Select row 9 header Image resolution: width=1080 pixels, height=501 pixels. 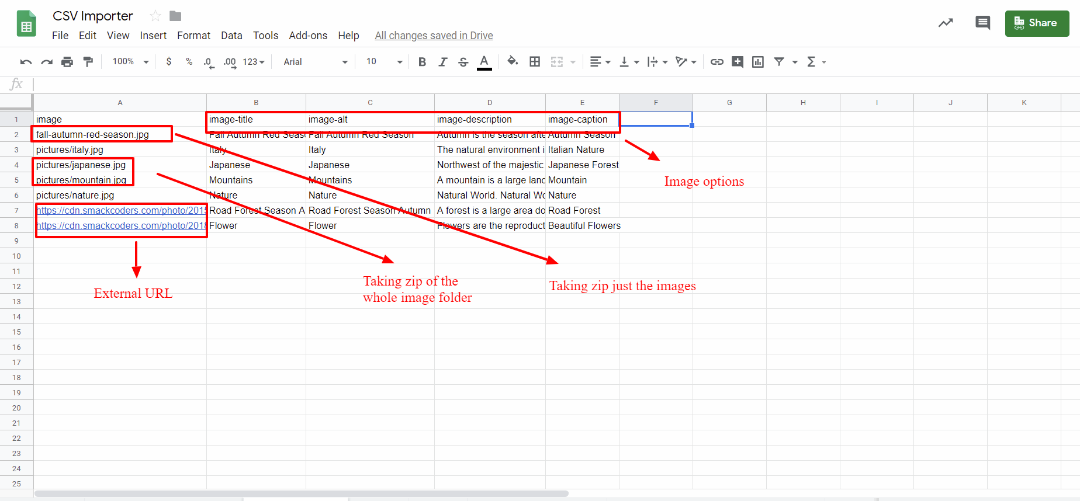[16, 241]
